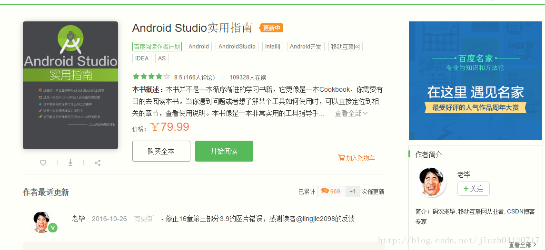The width and height of the screenshot is (545, 250).
Task: Click the 作者最近更新 heading
Action: pos(46,192)
